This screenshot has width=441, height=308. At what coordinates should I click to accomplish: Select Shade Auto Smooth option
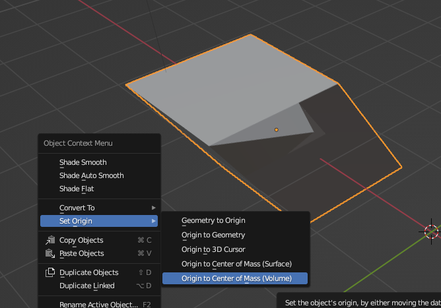coord(99,175)
